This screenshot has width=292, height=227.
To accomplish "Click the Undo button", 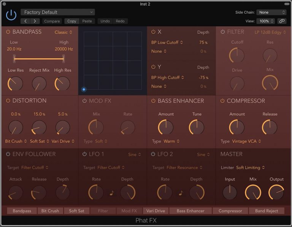I will [105, 21].
